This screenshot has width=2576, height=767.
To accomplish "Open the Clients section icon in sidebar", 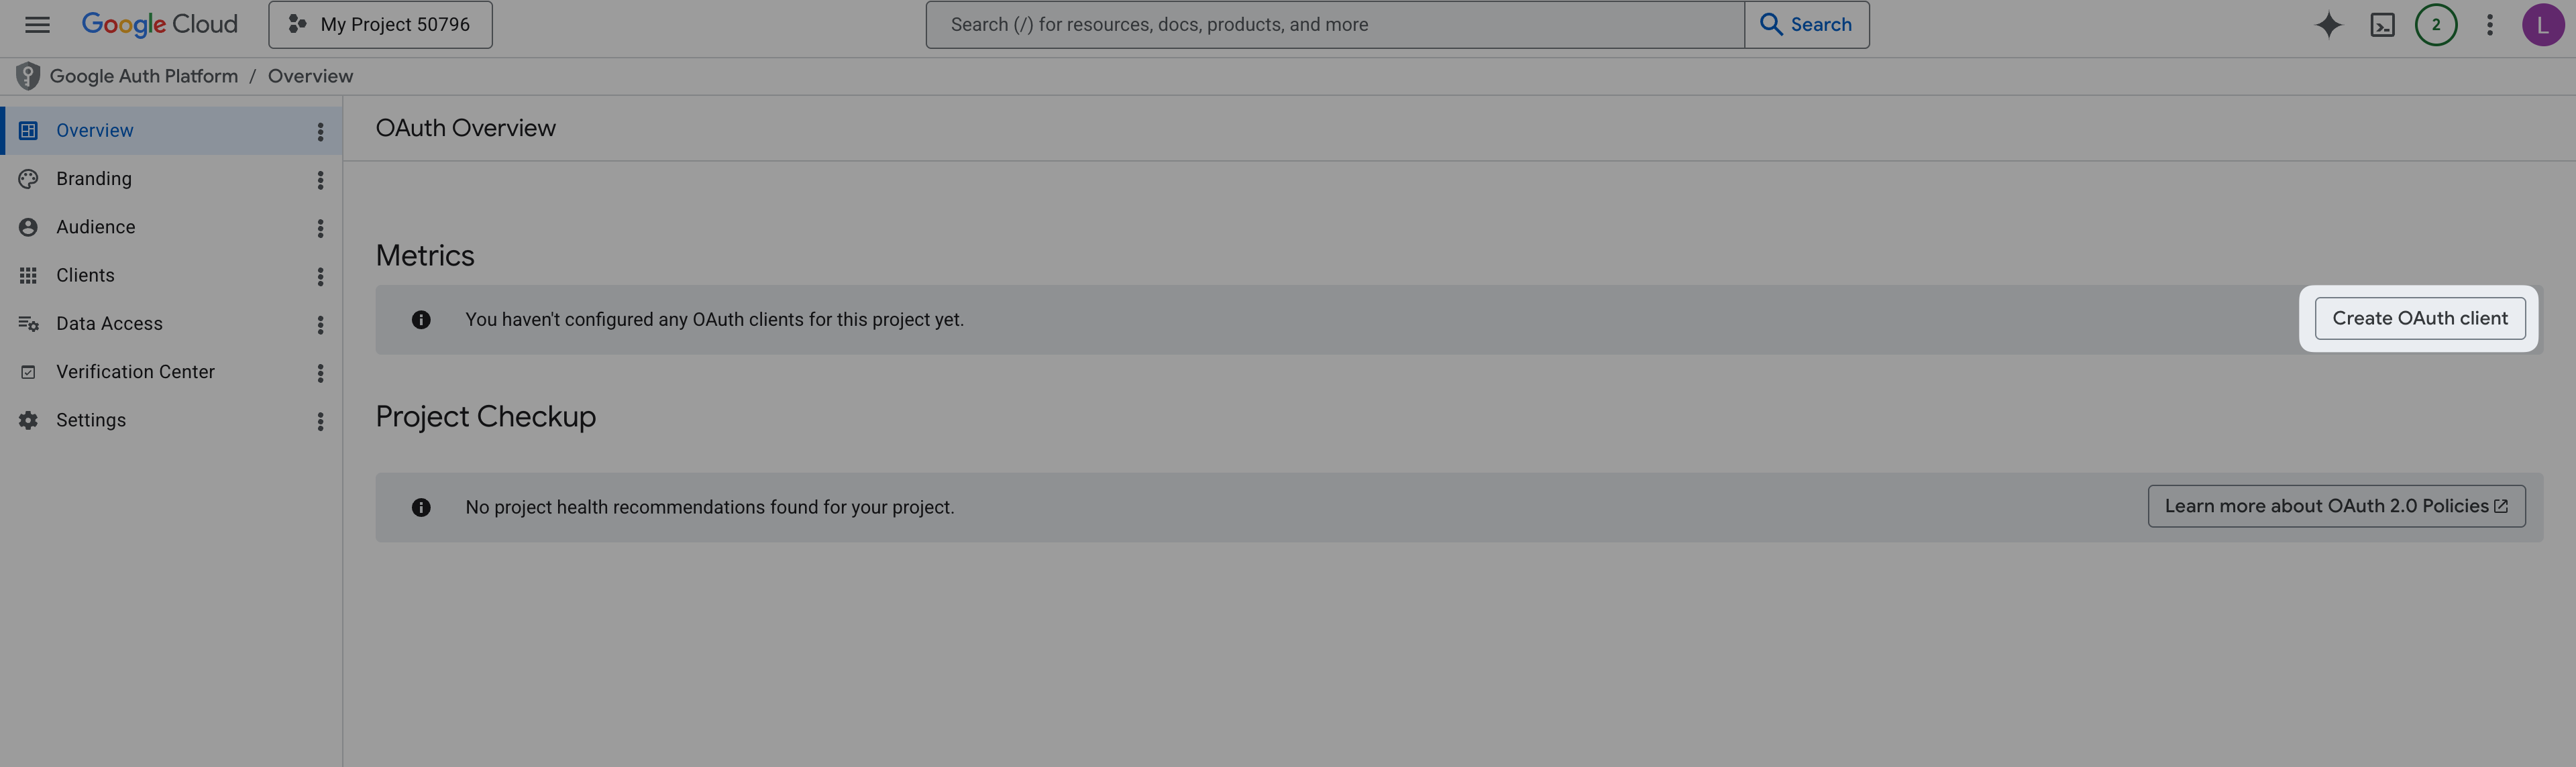I will (x=27, y=275).
